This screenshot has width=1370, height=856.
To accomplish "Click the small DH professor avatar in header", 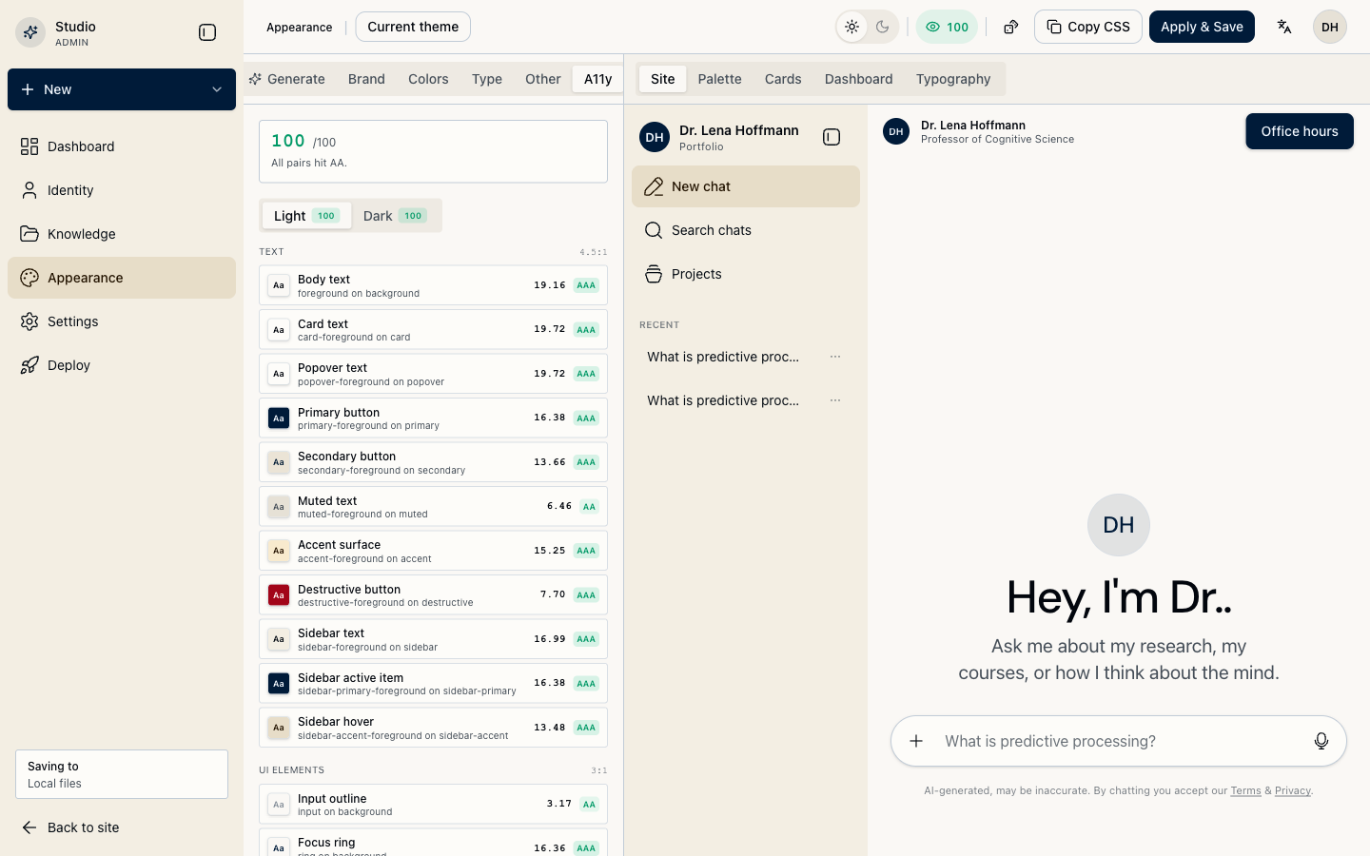I will pyautogui.click(x=896, y=131).
